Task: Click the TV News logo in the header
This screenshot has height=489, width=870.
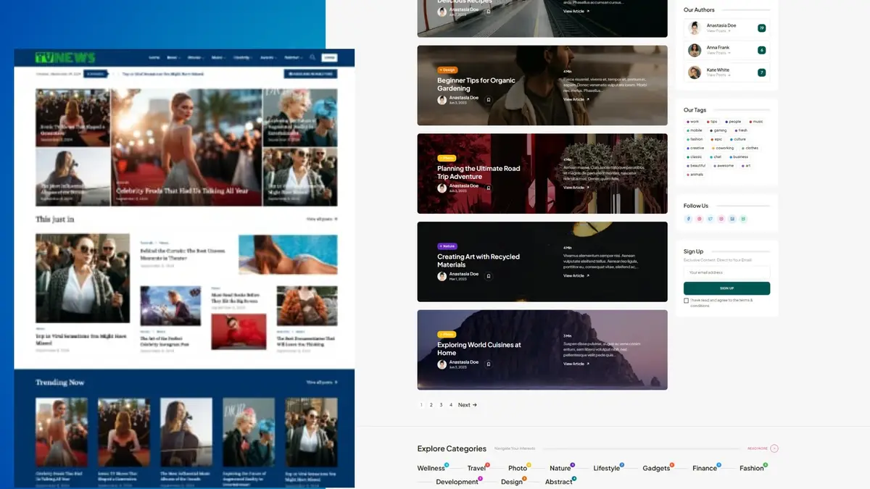Action: [65, 57]
